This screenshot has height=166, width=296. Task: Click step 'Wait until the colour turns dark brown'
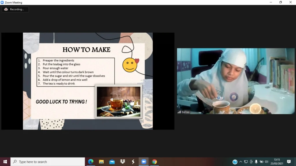pyautogui.click(x=68, y=72)
